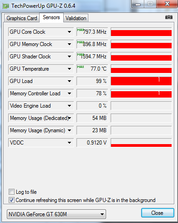This screenshot has height=223, width=178.
Task: Open the NVIDIA GeForce GT 630M selector
Action: [56, 214]
